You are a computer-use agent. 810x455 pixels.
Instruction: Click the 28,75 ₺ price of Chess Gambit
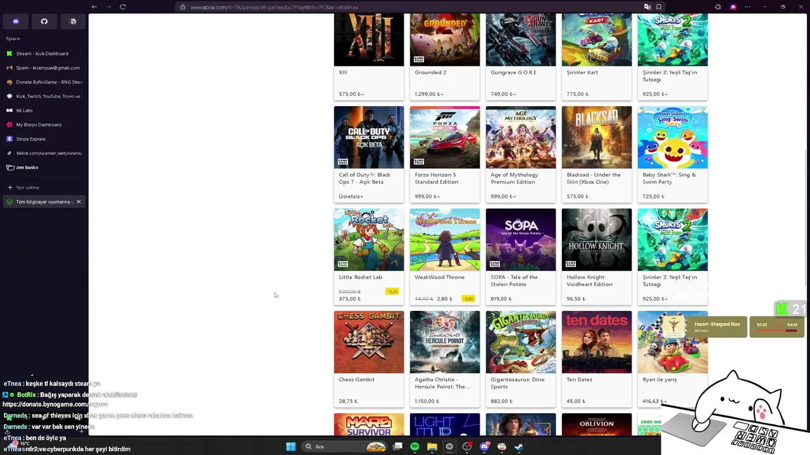(x=348, y=401)
